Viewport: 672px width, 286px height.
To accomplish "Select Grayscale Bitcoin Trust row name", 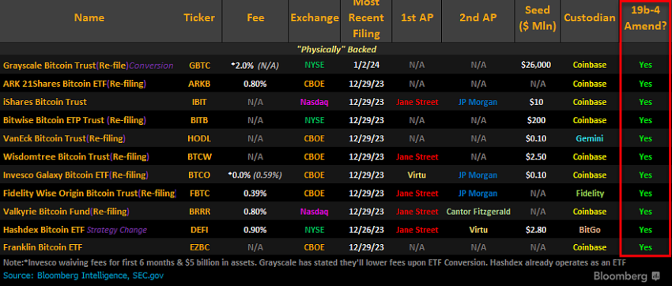I will coord(88,66).
